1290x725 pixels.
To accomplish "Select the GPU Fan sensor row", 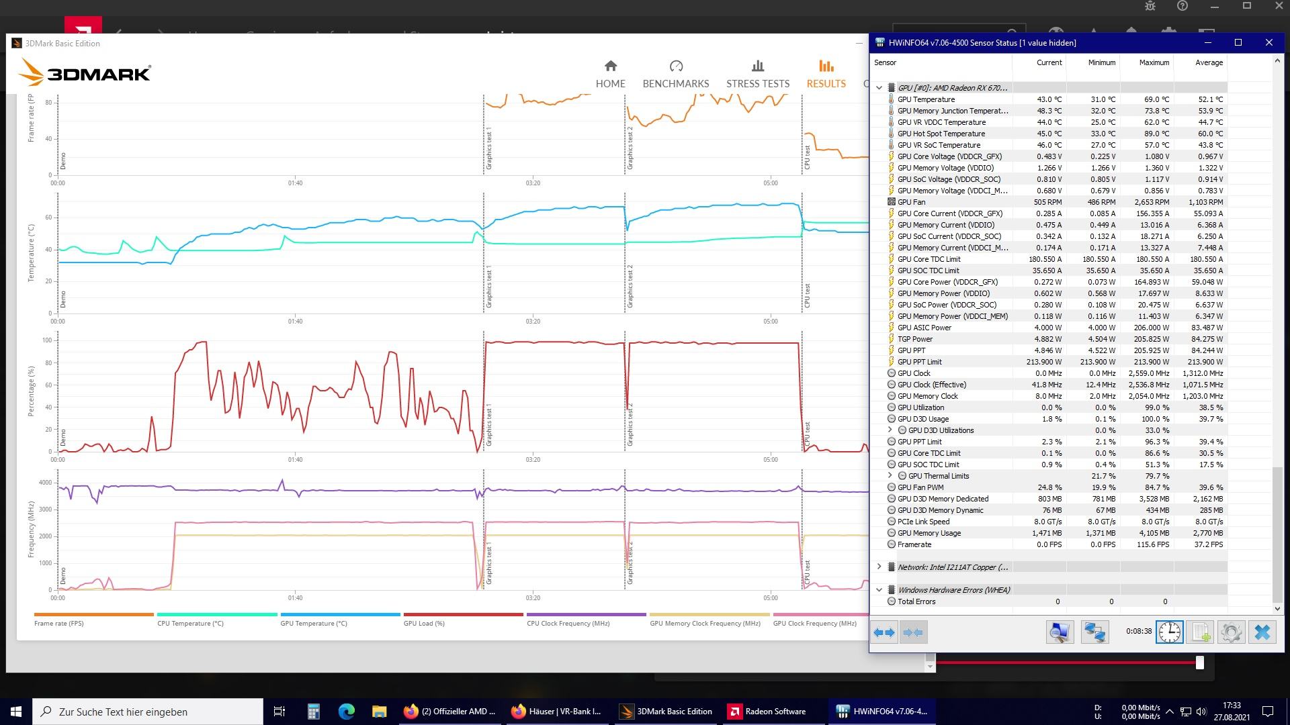I will pyautogui.click(x=1049, y=202).
